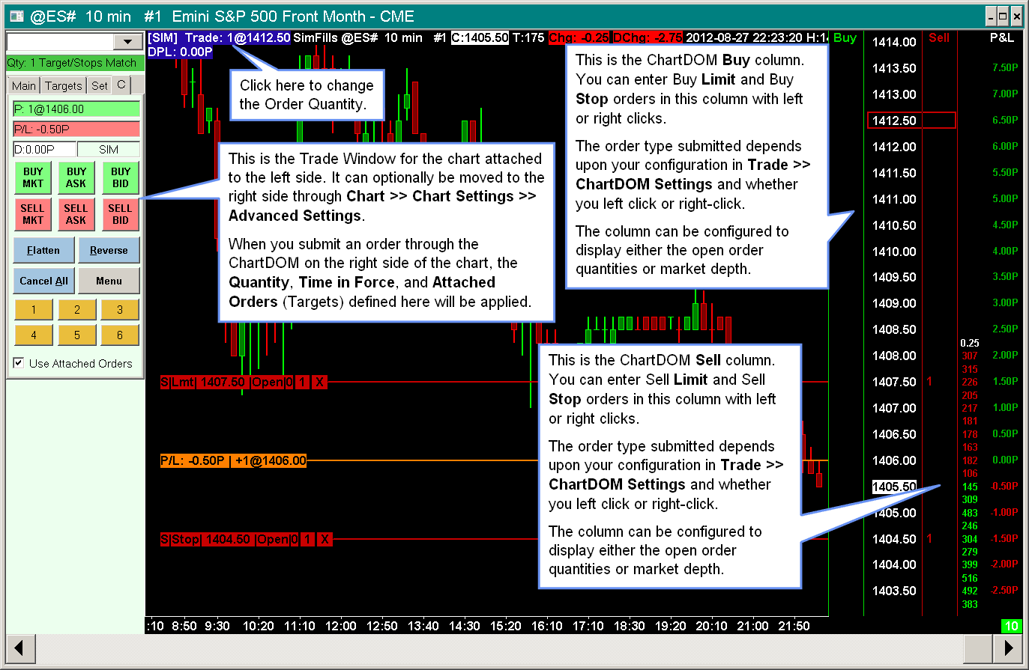Image resolution: width=1029 pixels, height=670 pixels.
Task: Click the sell order quantity at 1404.50
Action: coord(929,539)
